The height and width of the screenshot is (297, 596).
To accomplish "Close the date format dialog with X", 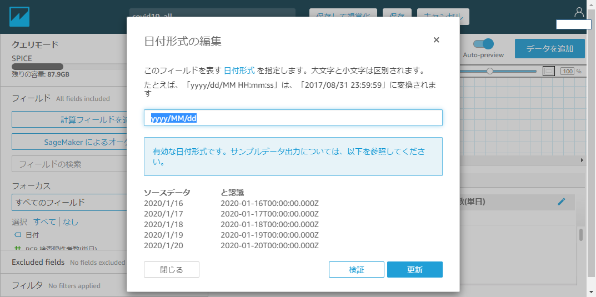I will coord(437,40).
